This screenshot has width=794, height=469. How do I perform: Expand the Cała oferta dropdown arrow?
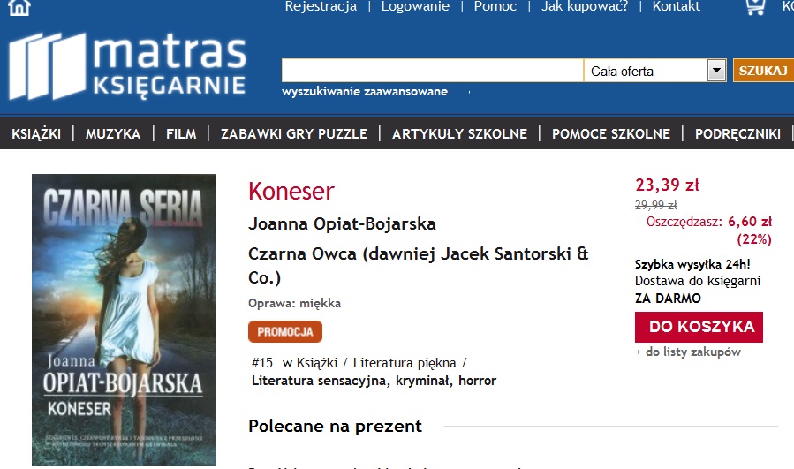716,71
